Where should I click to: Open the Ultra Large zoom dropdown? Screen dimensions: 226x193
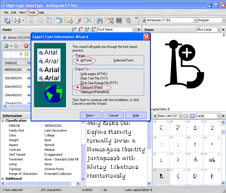pyautogui.click(x=219, y=30)
